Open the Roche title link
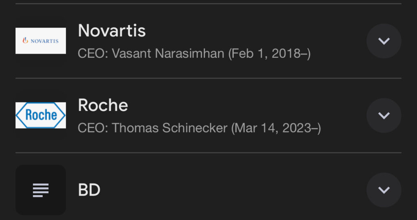Screen dimensions: 417x220 pos(103,105)
